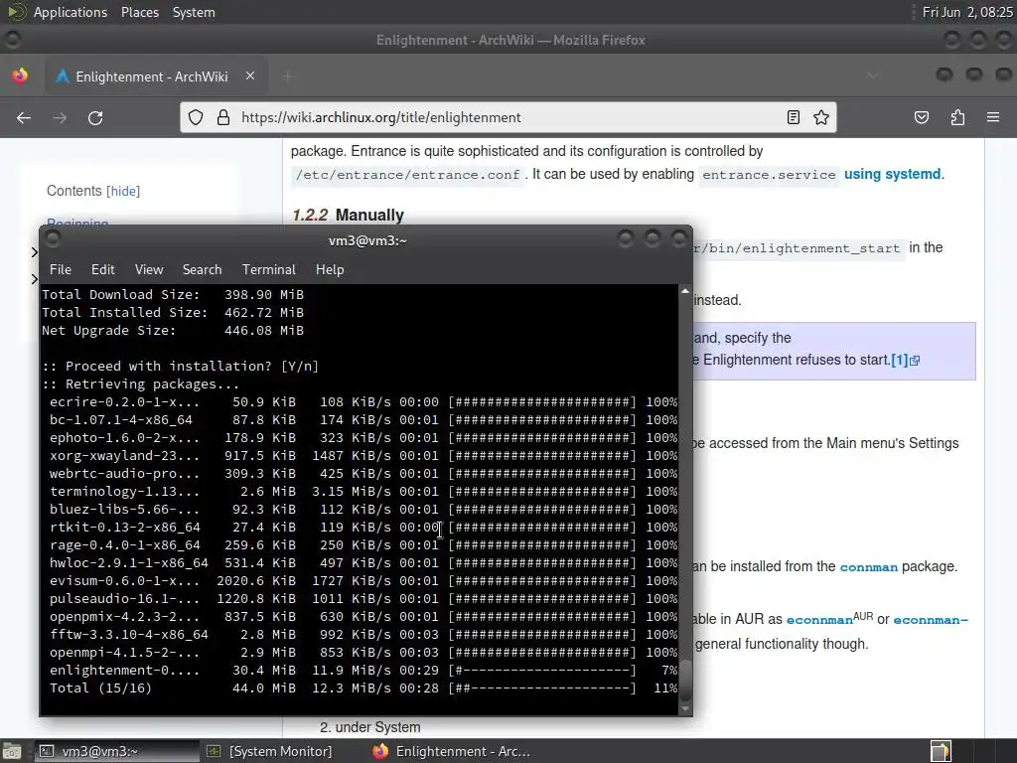Click show desktop icon in bottom panel
The width and height of the screenshot is (1017, 763).
point(11,751)
